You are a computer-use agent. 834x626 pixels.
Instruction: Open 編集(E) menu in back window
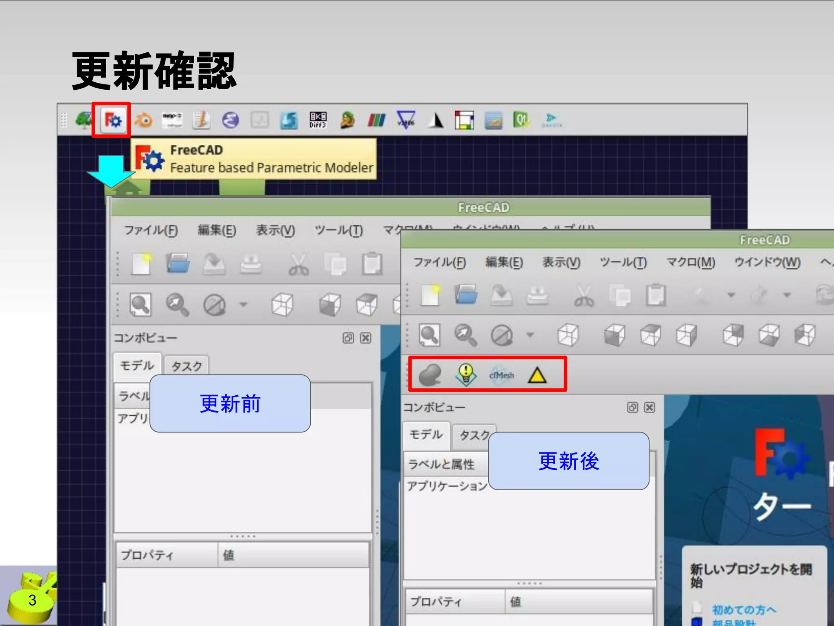click(x=217, y=230)
